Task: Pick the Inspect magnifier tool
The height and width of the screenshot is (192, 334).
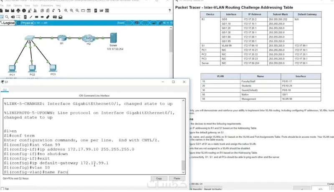Action: click(7, 17)
